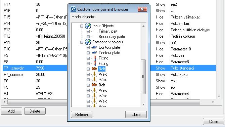Select the P7_screwdin row name
Screen dimensions: 225x127
[x=14, y=68]
